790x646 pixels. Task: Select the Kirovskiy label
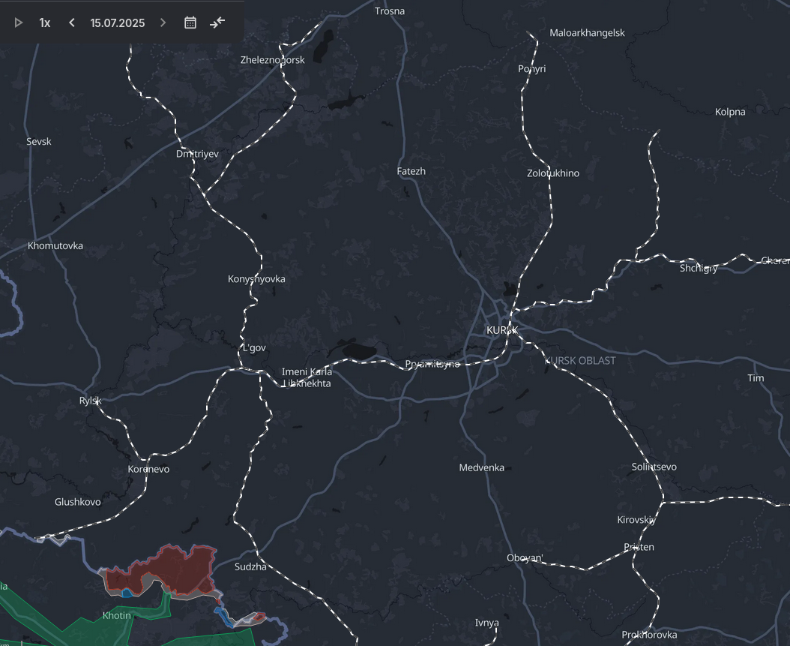636,519
